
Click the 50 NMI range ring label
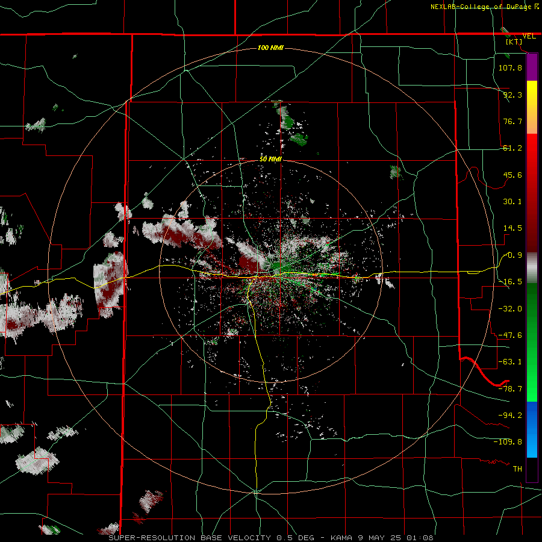tap(270, 159)
